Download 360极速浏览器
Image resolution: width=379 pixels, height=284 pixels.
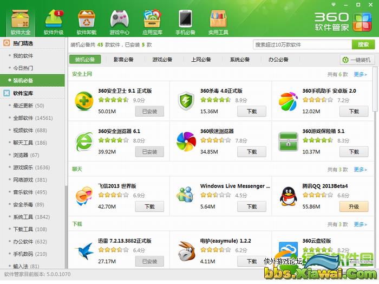pos(252,152)
